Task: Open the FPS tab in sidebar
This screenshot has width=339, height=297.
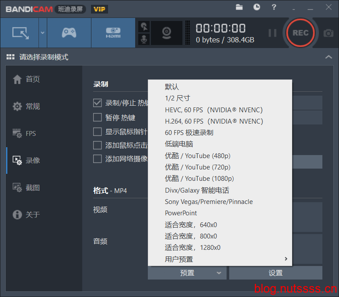Action: pyautogui.click(x=31, y=133)
